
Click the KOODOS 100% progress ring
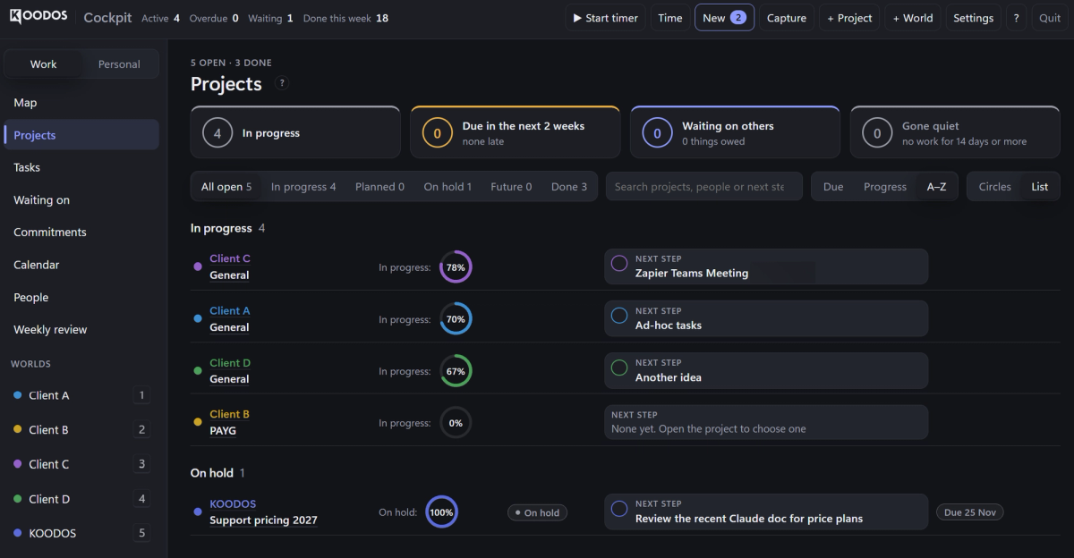tap(441, 512)
